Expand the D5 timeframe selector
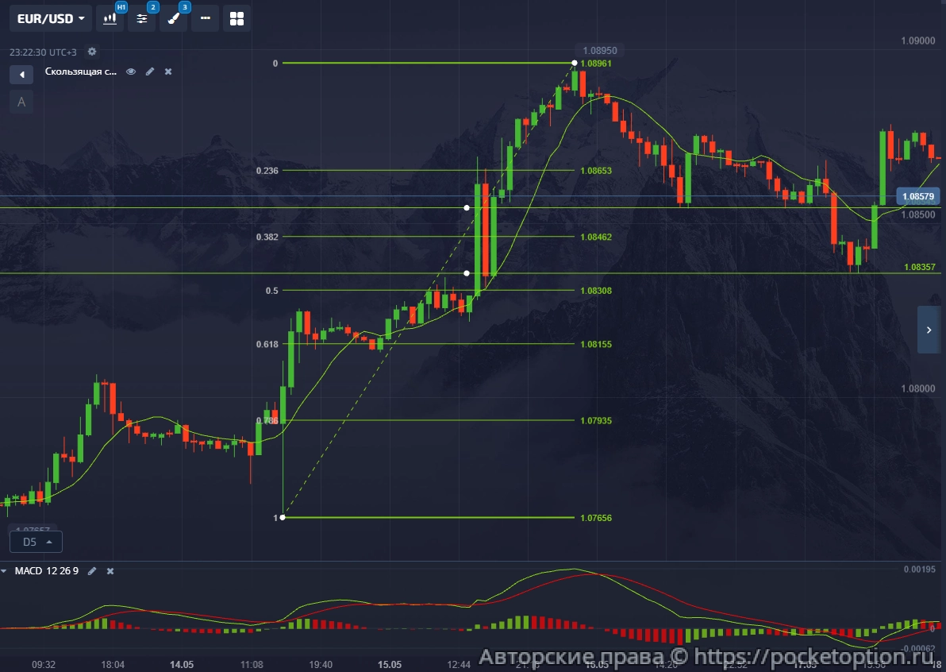 [36, 542]
